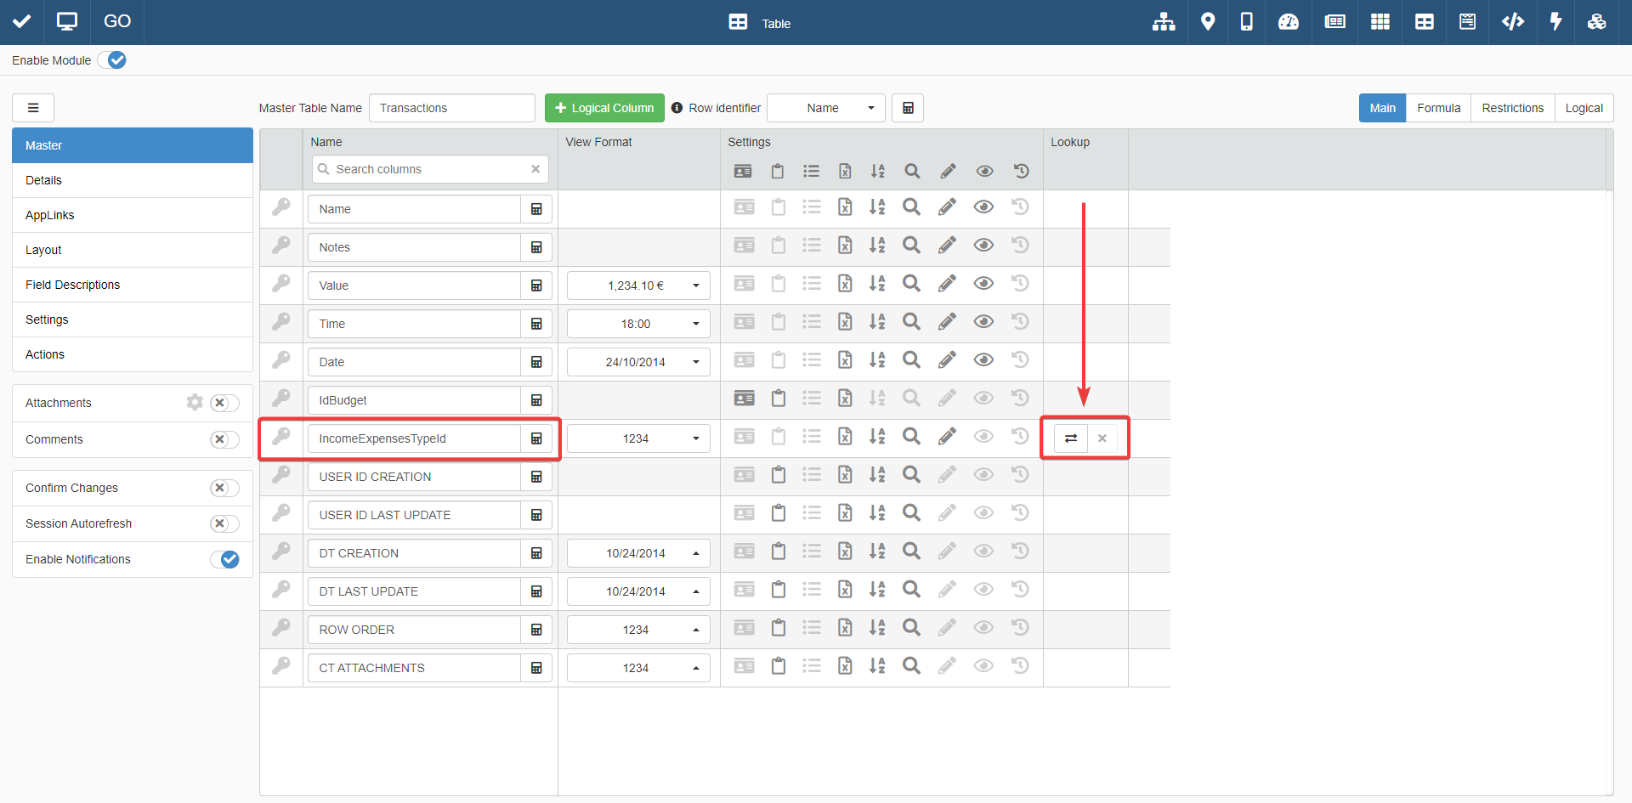Click the lookup swap arrows for IncomeExpensesTypeId
The height and width of the screenshot is (803, 1632).
click(1071, 438)
